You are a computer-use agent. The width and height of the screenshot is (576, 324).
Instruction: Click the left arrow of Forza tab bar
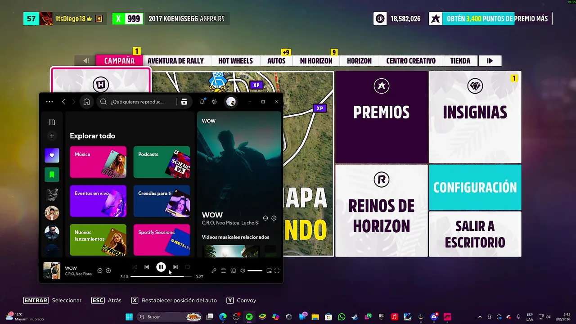85,61
